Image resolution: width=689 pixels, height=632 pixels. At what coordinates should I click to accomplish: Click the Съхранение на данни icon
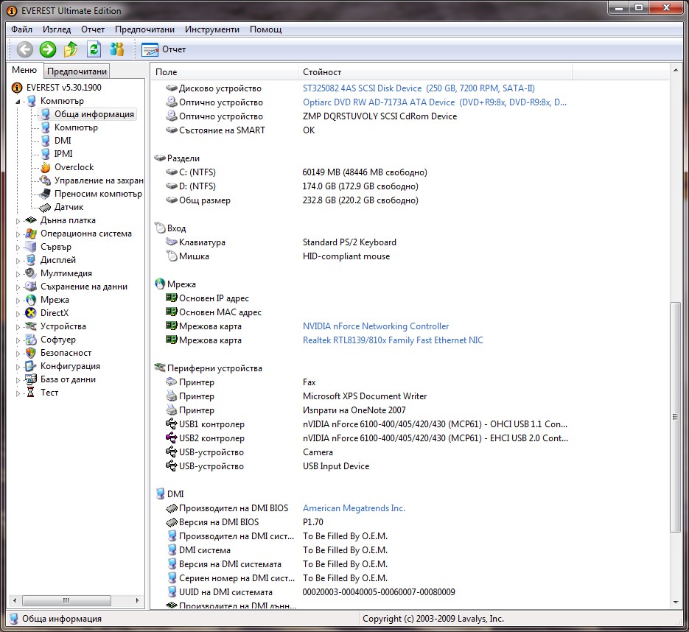[31, 287]
